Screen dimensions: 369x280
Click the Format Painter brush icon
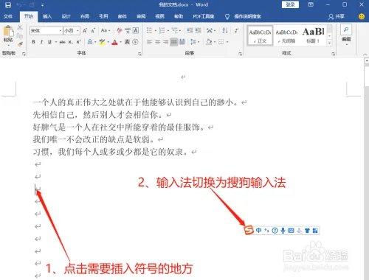(20, 44)
